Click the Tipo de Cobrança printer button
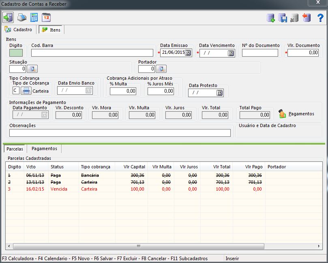The width and height of the screenshot is (328, 263). coord(26,91)
